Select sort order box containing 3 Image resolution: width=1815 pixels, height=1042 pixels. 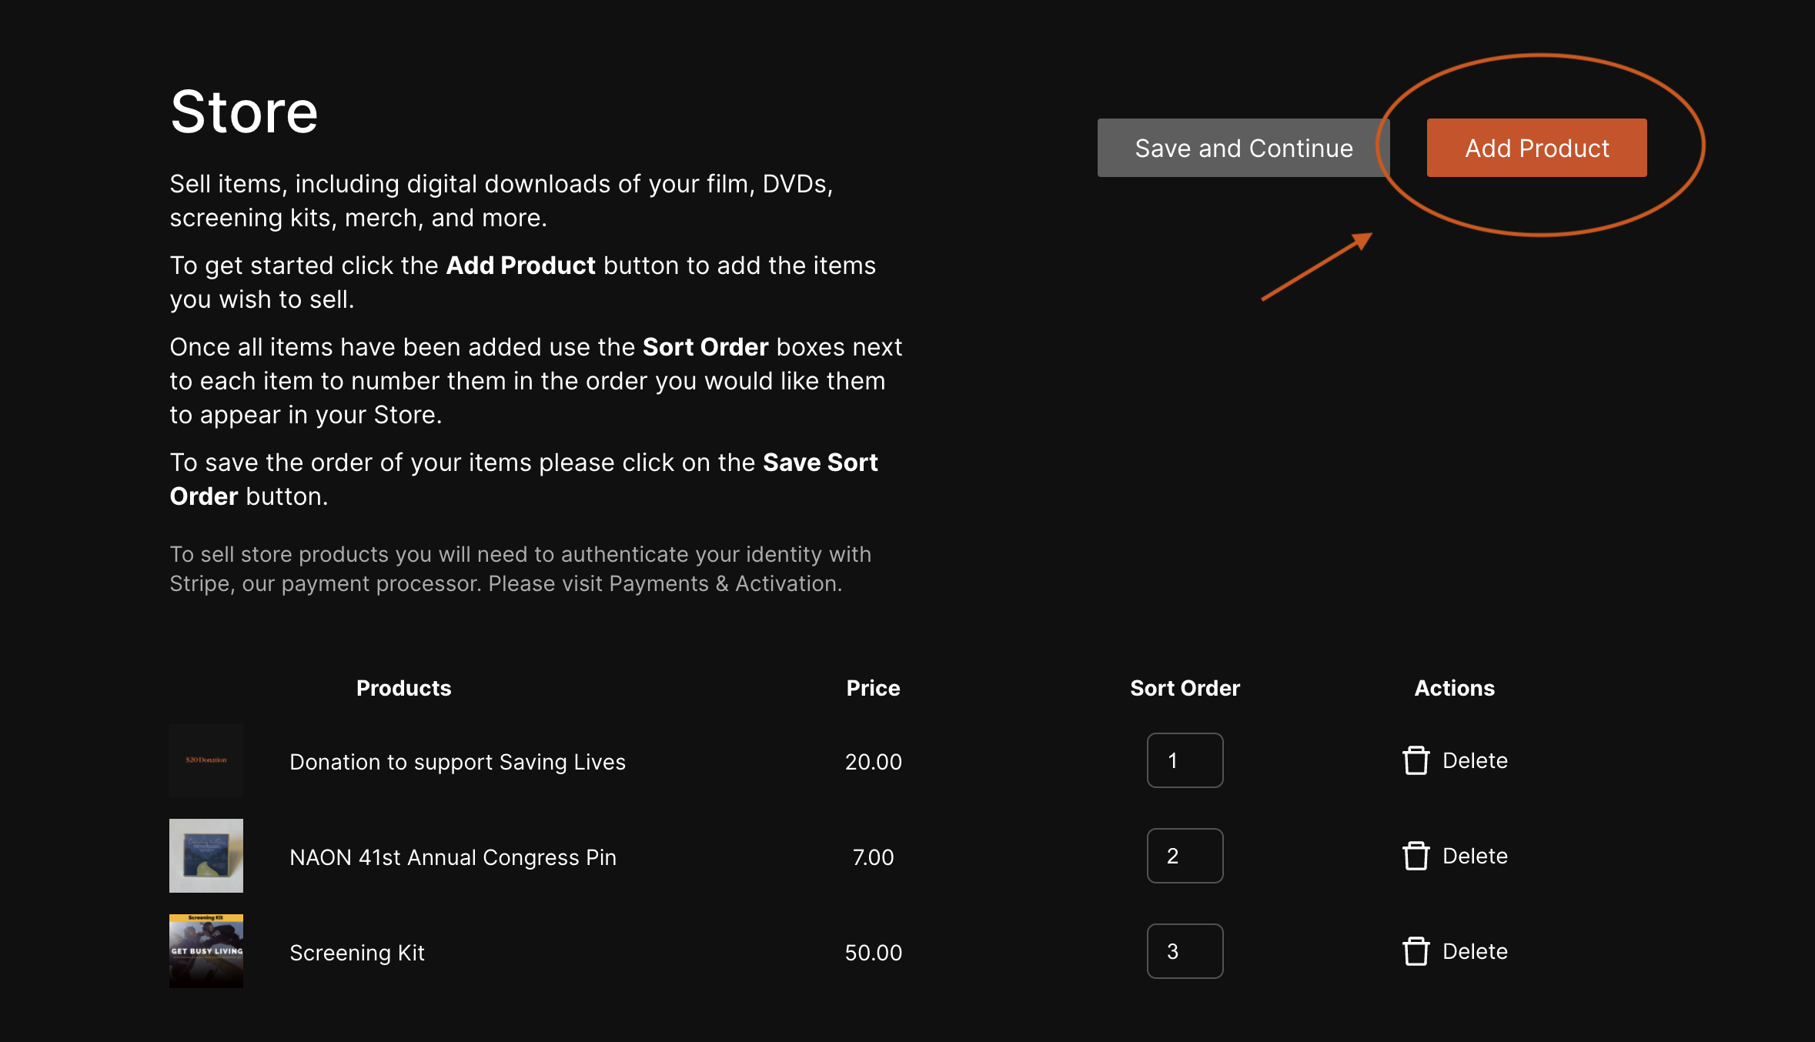click(1185, 951)
